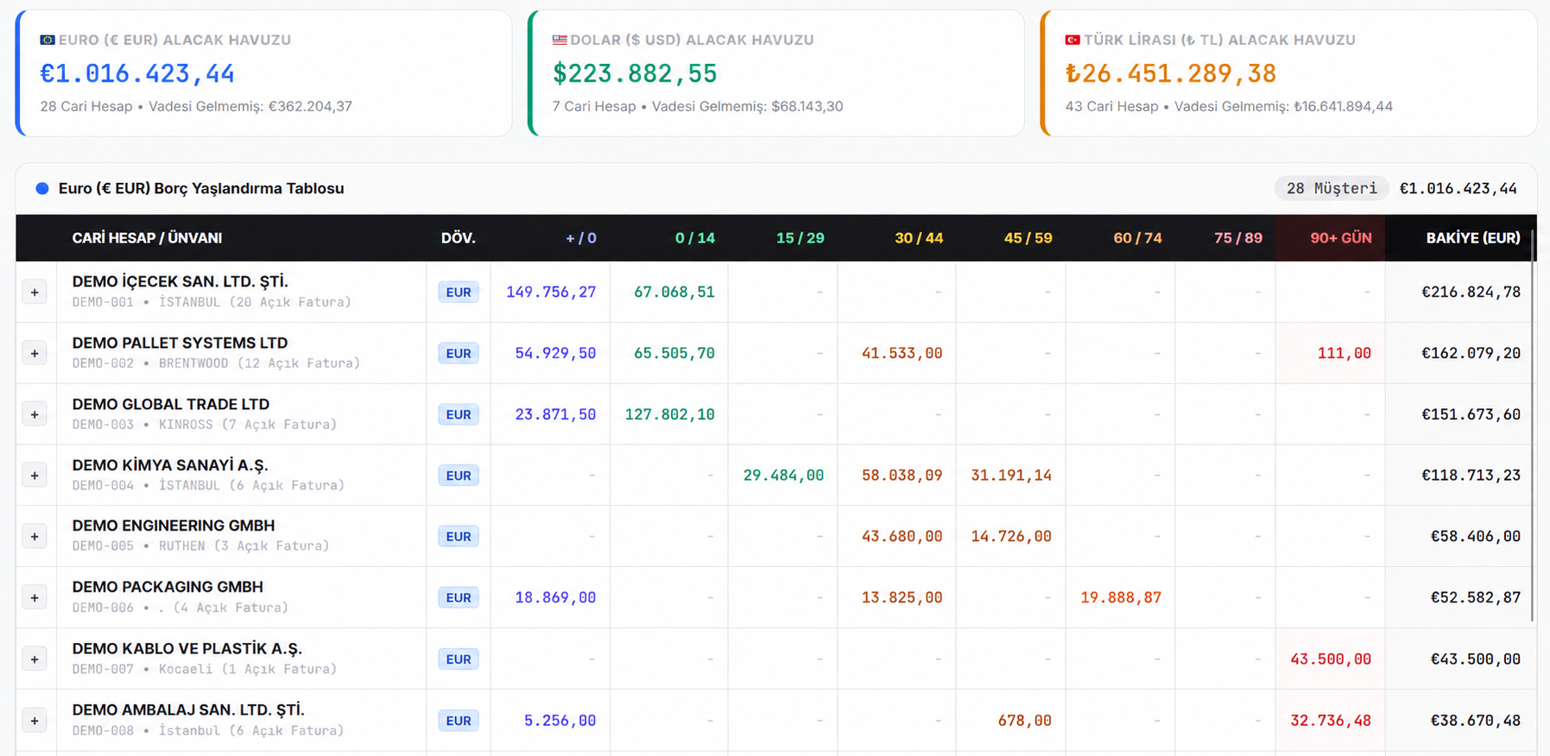Select the 111,00 overdue amount
Screen dimensions: 1550x756
pos(1344,354)
